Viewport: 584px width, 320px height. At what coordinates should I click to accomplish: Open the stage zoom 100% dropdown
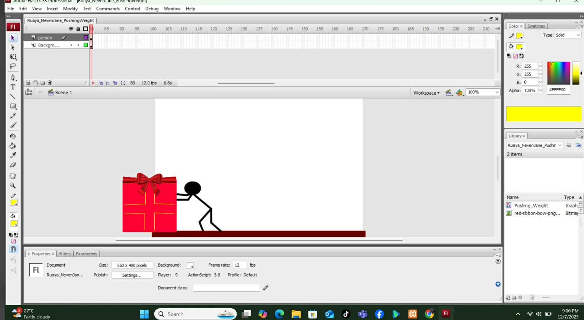click(497, 92)
